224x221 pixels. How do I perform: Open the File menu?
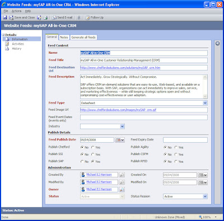tap(6, 11)
